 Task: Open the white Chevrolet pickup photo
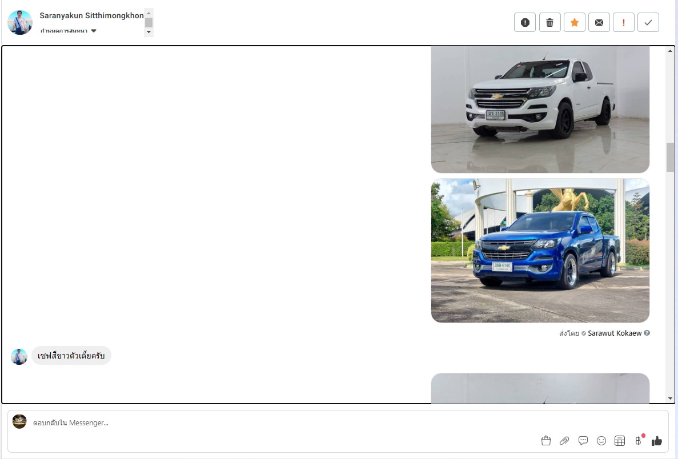pyautogui.click(x=540, y=110)
